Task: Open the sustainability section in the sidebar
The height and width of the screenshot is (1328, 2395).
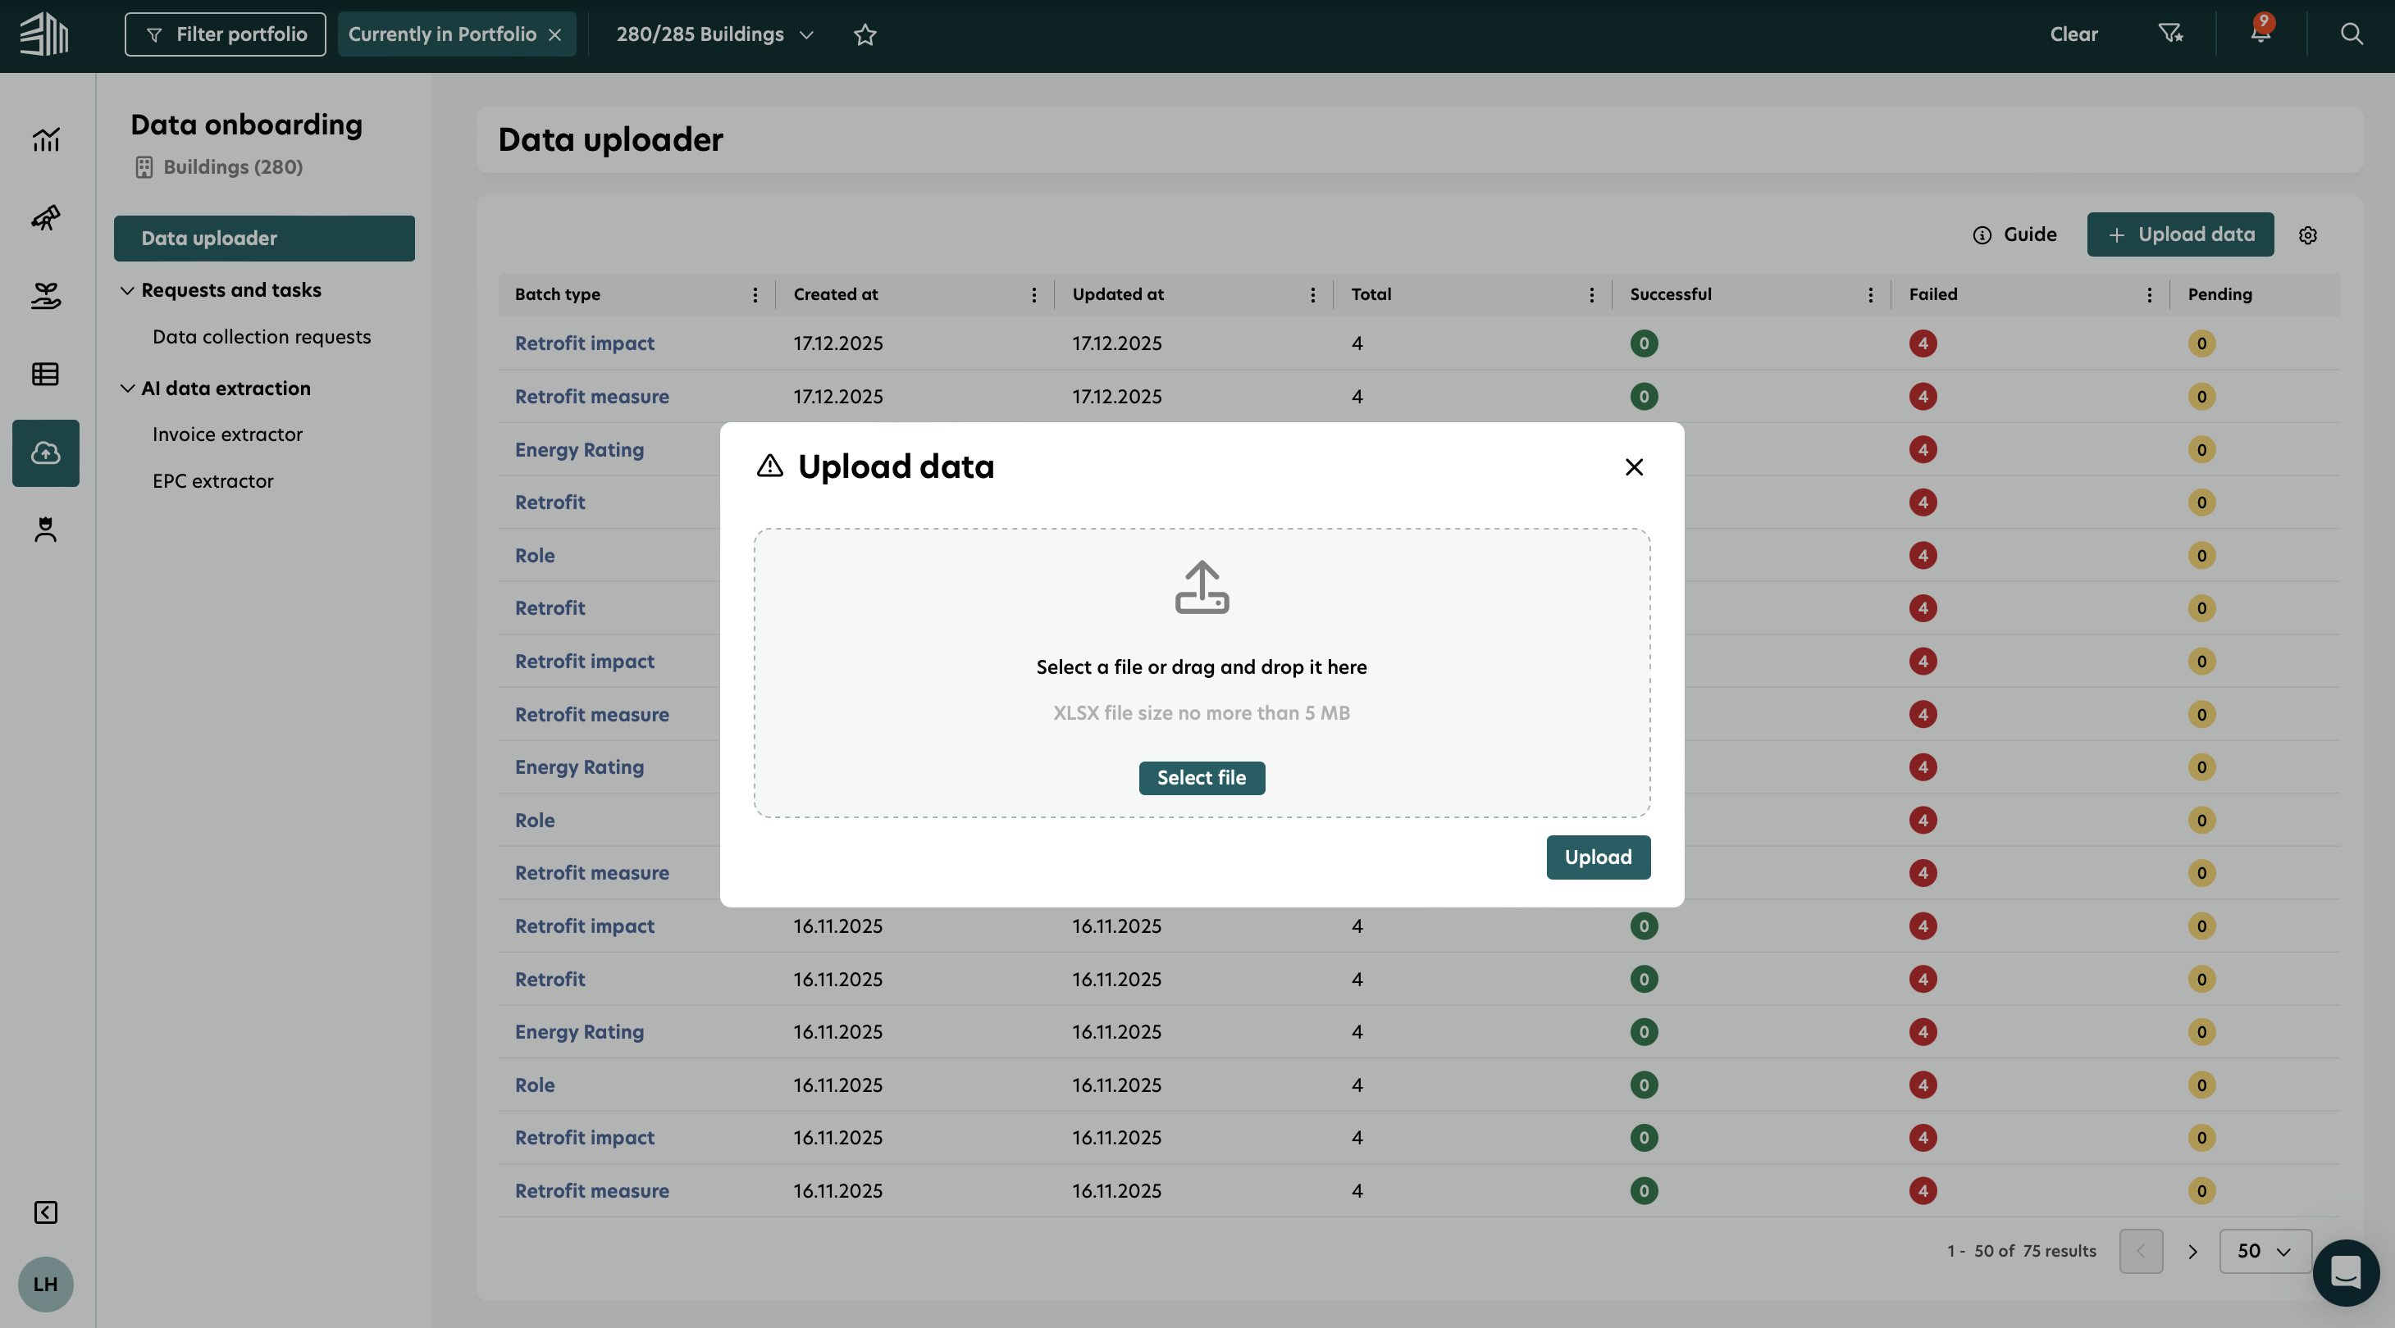Action: click(44, 296)
